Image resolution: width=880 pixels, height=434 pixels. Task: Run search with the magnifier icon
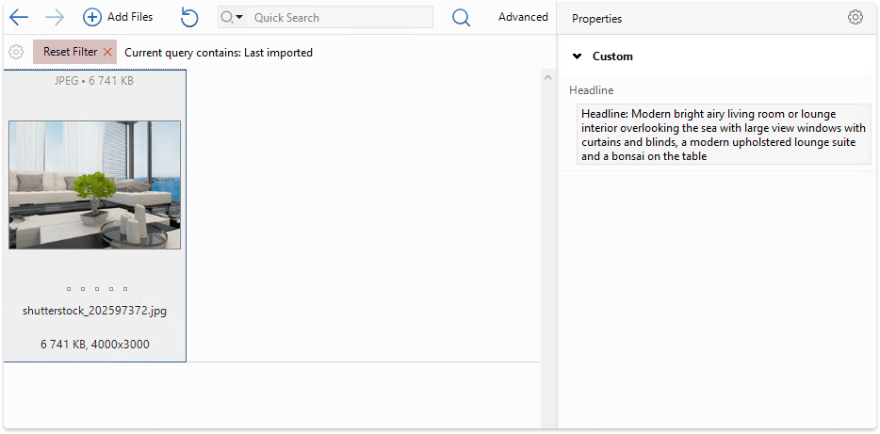461,17
